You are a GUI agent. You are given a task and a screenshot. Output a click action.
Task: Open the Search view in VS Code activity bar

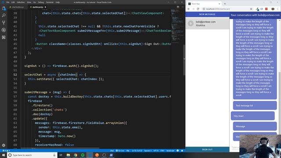coord(4,15)
